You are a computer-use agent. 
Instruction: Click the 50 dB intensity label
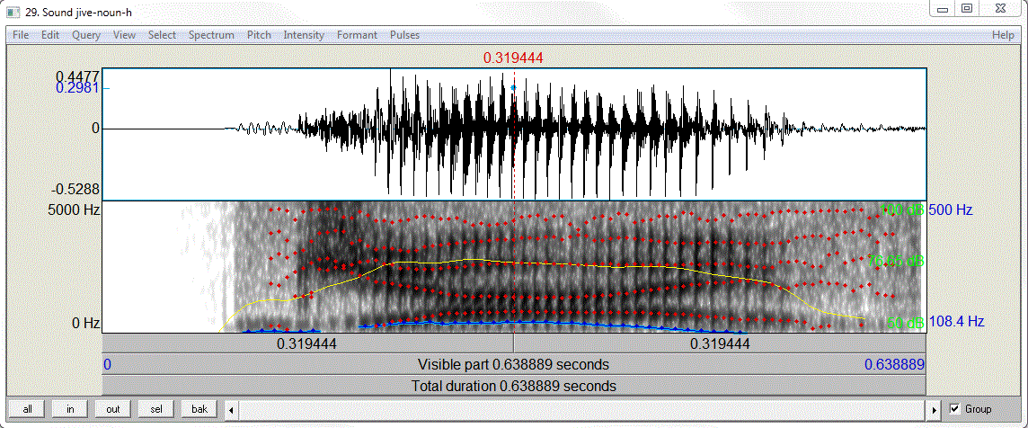pyautogui.click(x=905, y=323)
